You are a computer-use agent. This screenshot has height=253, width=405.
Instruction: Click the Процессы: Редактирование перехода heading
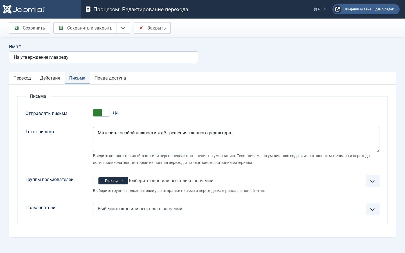[x=141, y=10]
